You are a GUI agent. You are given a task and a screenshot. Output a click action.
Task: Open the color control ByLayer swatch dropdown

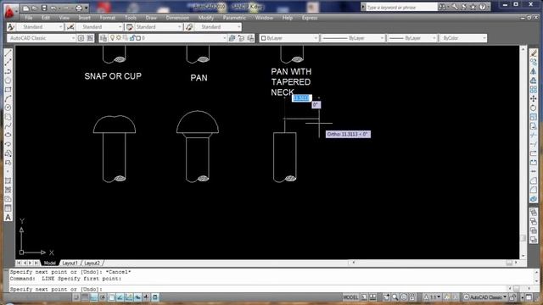point(288,38)
